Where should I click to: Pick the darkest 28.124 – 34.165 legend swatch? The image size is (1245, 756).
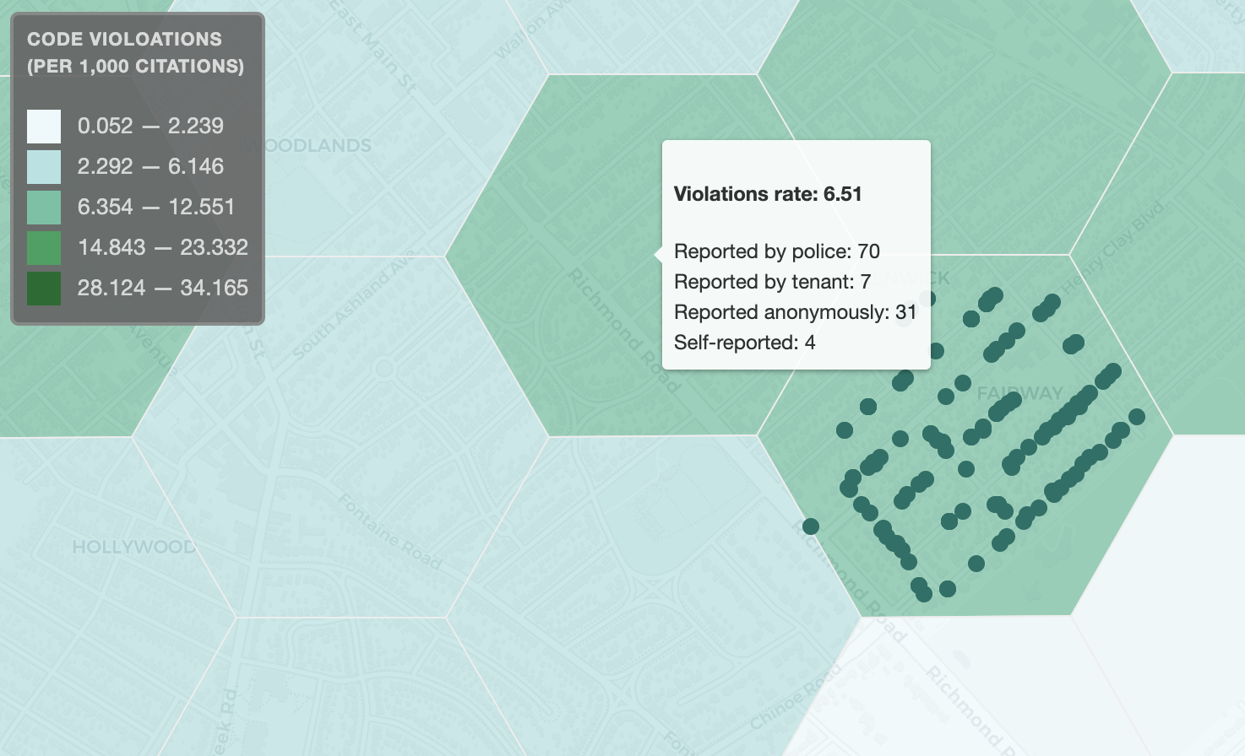click(x=44, y=289)
